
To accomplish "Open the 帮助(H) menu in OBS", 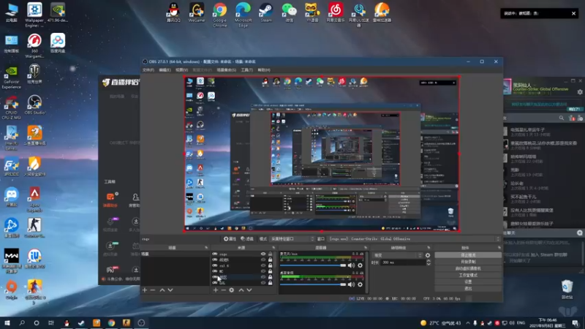I will pyautogui.click(x=264, y=70).
